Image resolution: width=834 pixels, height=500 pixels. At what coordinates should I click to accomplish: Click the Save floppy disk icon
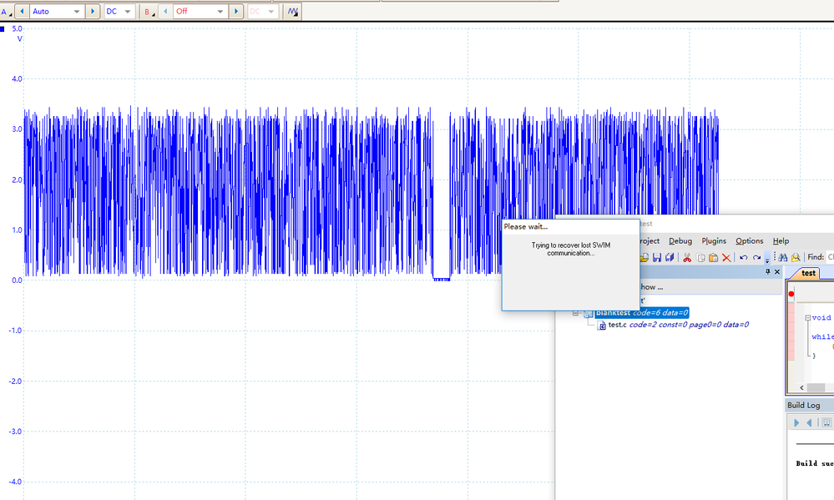tap(657, 257)
